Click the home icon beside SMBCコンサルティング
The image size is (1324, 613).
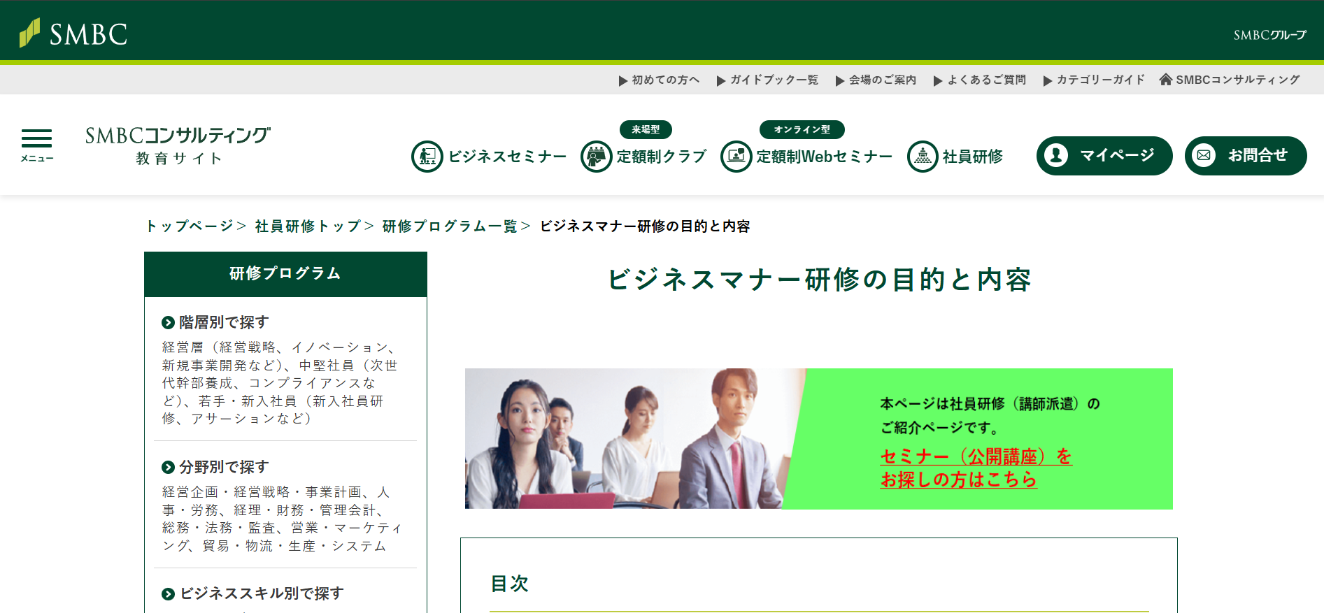1165,80
